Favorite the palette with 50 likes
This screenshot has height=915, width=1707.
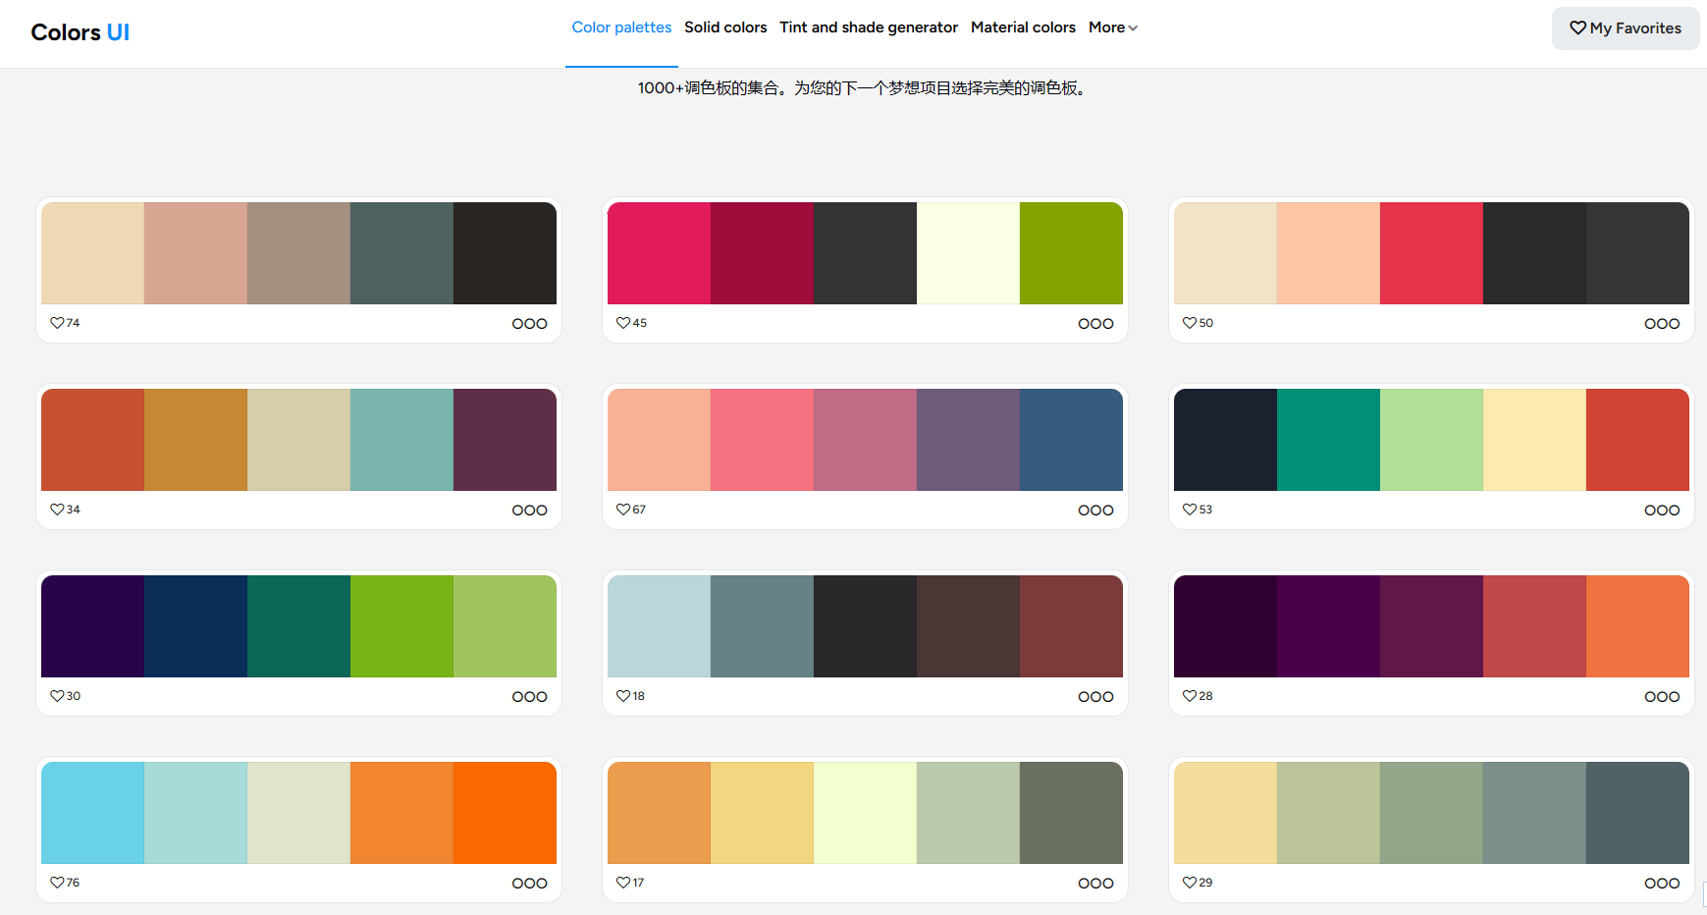[x=1190, y=323]
